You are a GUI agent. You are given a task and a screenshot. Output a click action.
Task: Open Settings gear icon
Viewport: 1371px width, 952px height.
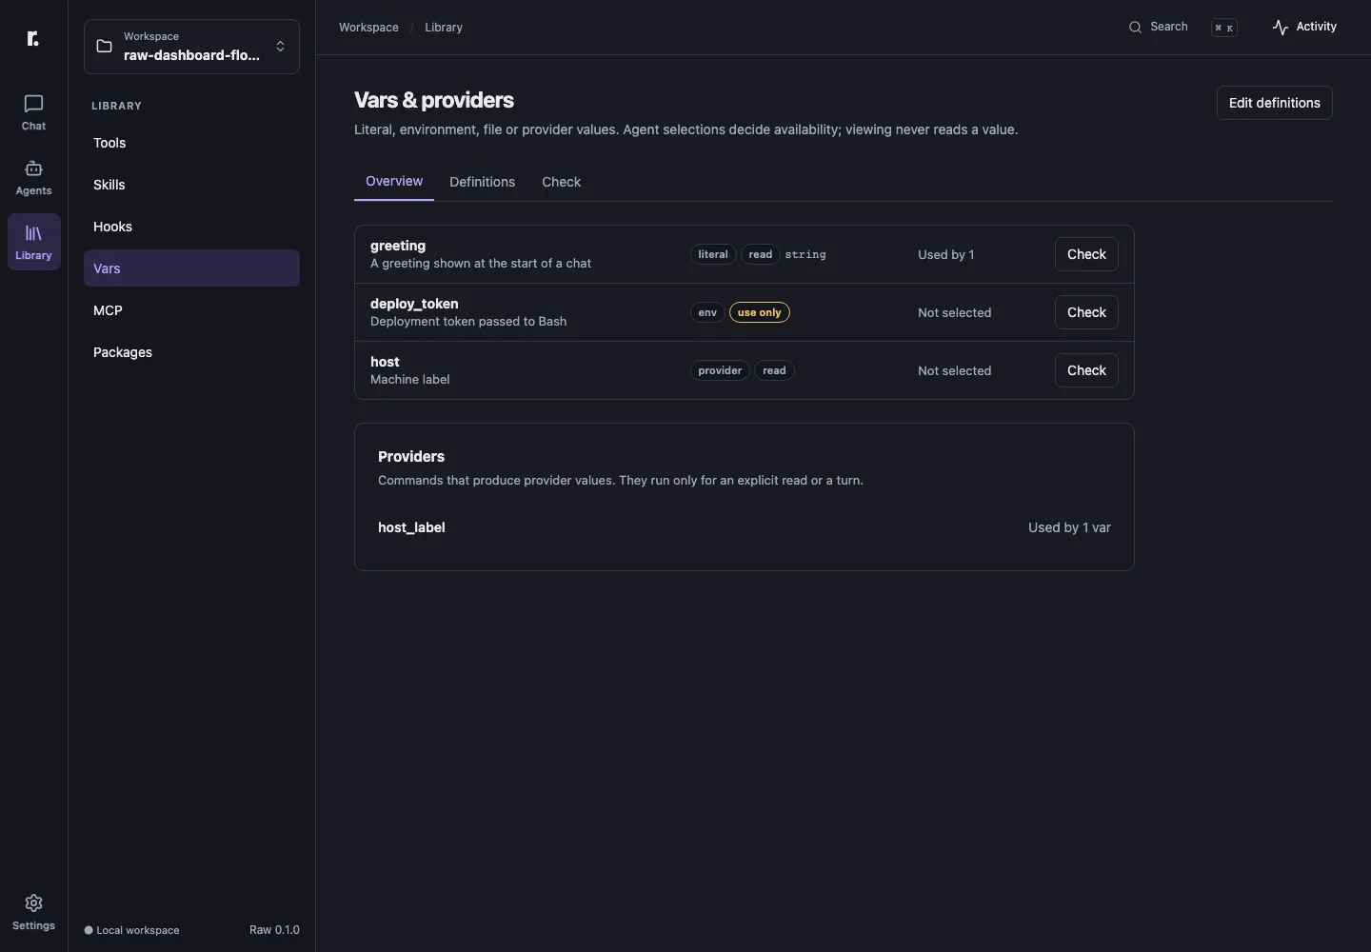point(33,903)
